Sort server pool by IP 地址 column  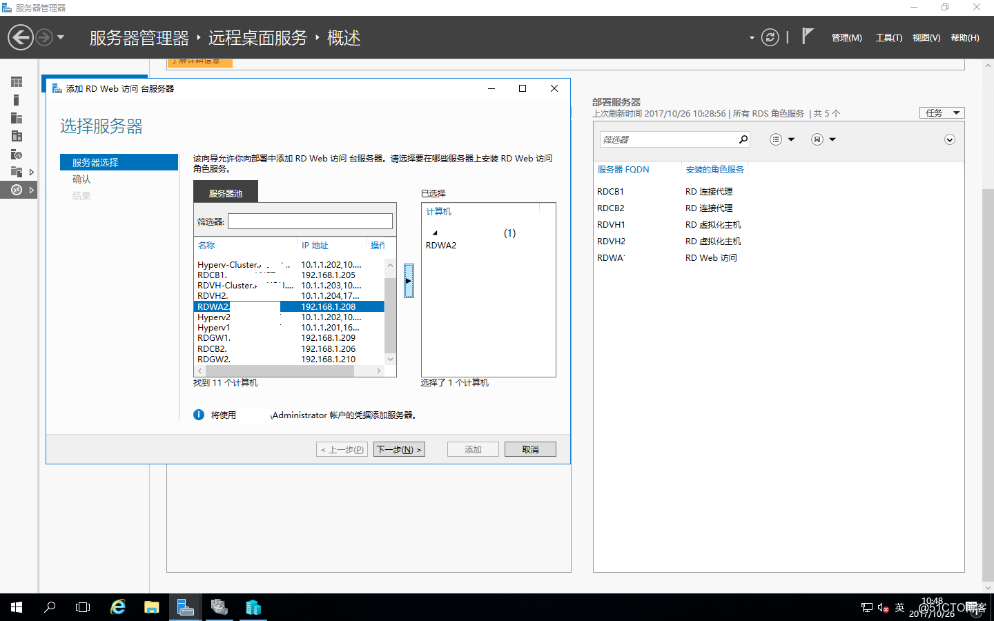click(x=315, y=245)
